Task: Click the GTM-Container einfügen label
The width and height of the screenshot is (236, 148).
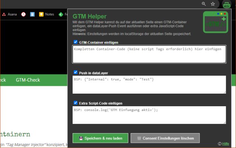Action: [98, 43]
